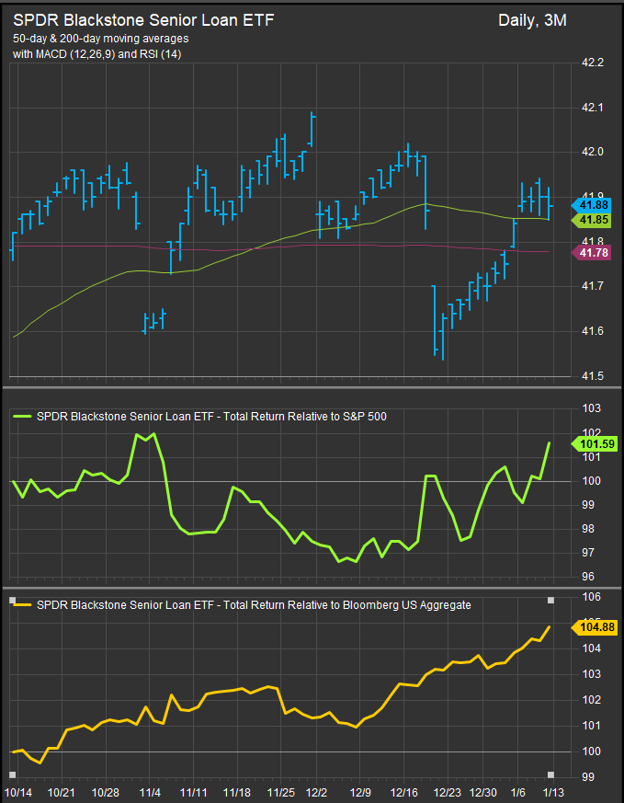This screenshot has width=624, height=803.
Task: Click the 1/13 date axis label
Action: coord(552,792)
